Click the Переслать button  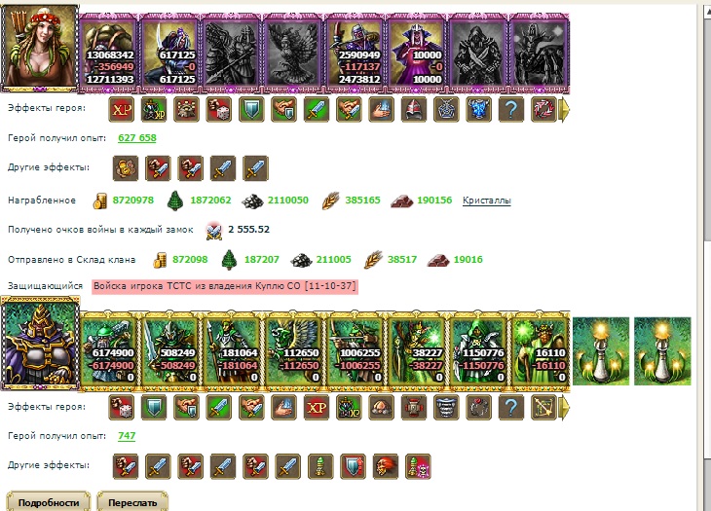coord(132,502)
